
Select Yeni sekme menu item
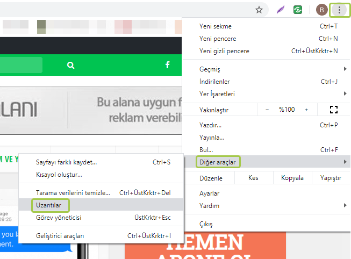(267, 26)
